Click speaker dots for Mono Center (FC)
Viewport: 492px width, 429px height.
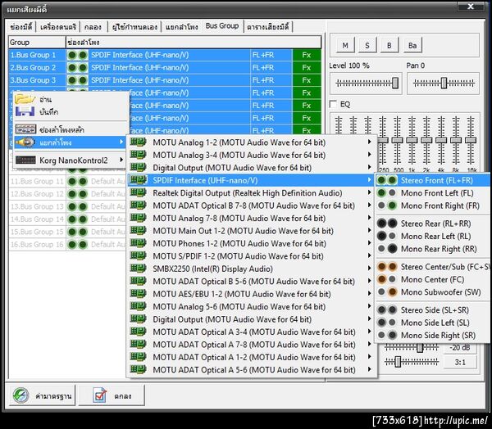pyautogui.click(x=387, y=279)
